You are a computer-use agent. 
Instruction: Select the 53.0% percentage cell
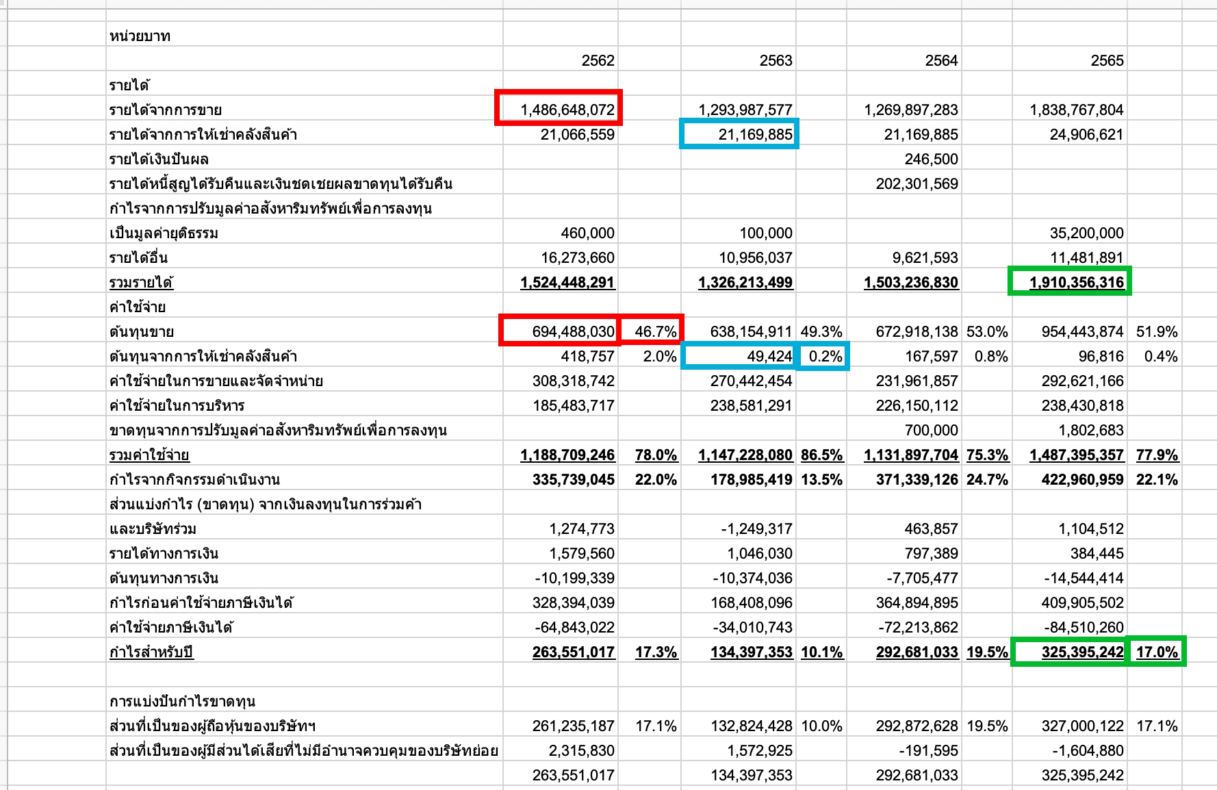[987, 331]
